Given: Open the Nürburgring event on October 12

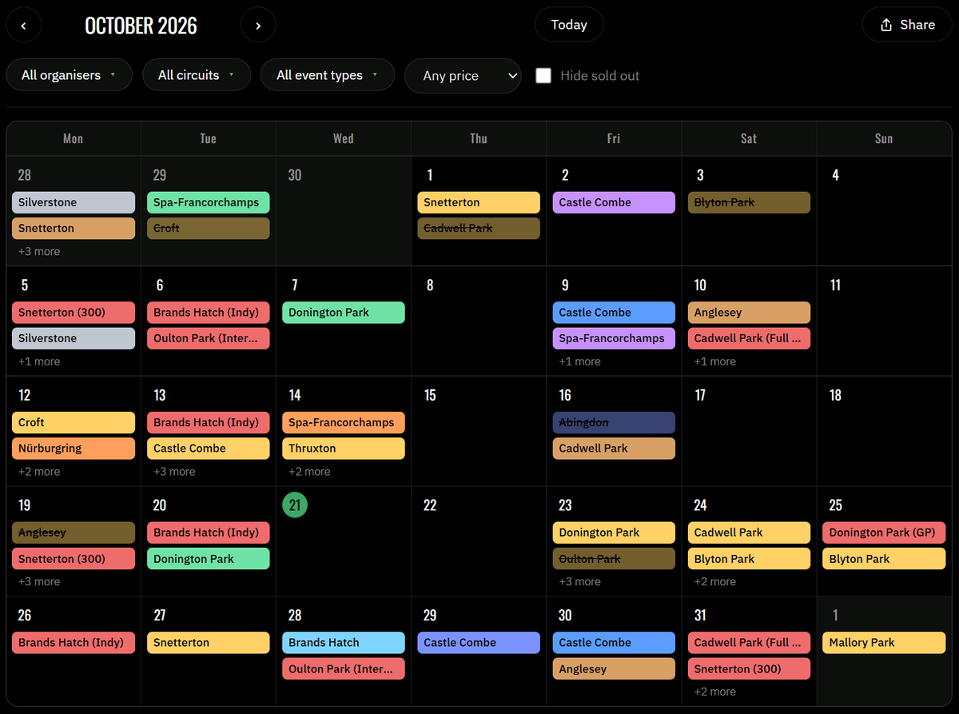Looking at the screenshot, I should [x=74, y=449].
